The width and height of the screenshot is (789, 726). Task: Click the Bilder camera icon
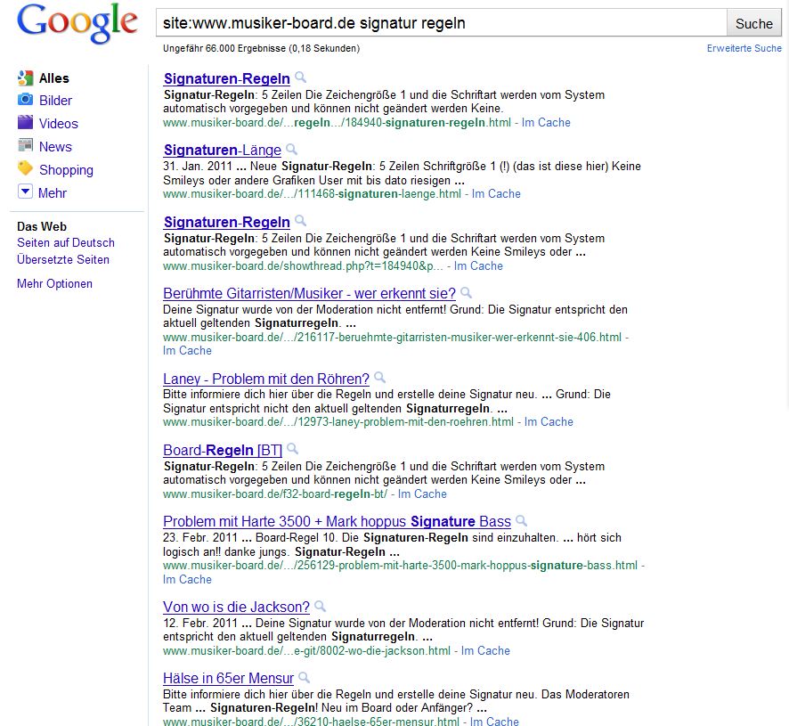pyautogui.click(x=25, y=100)
